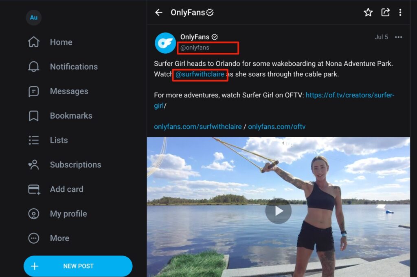Viewport: 417px width, 277px height.
Task: Click the Au user avatar
Action: click(x=34, y=18)
